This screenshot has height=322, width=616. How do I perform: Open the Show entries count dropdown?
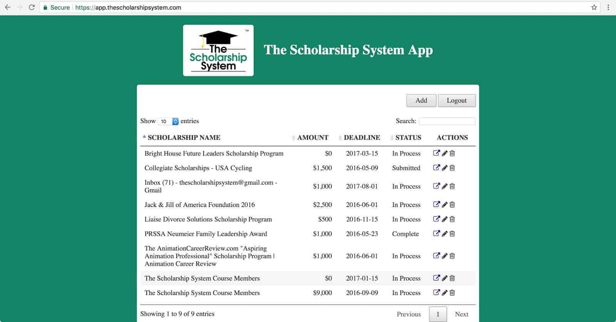pos(168,121)
